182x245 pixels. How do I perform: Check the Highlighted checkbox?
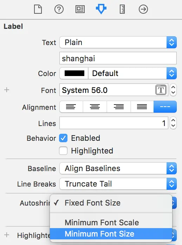click(63, 151)
